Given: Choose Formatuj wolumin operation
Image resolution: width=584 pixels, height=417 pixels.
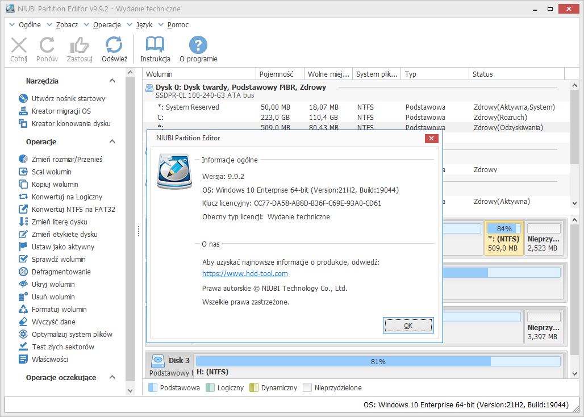Looking at the screenshot, I should [x=52, y=310].
